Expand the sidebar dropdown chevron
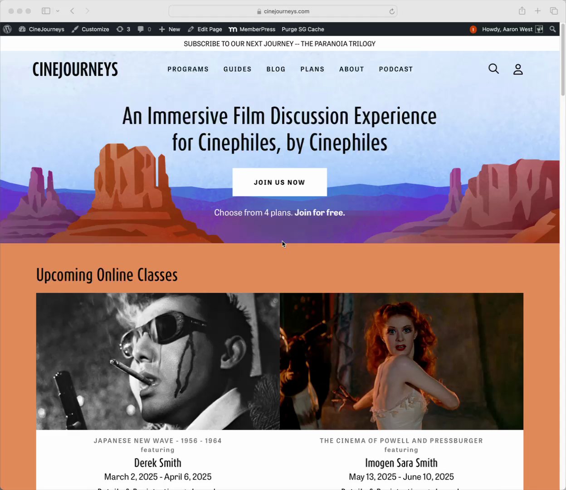Viewport: 566px width, 490px height. [x=58, y=11]
